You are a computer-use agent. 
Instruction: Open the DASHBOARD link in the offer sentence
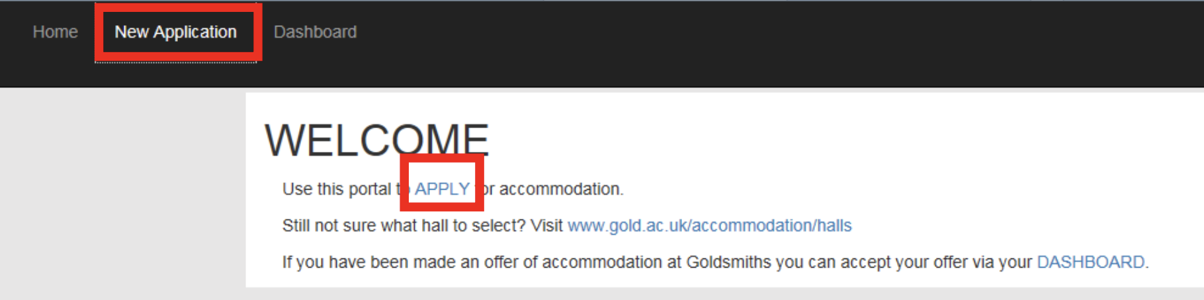tap(1090, 262)
